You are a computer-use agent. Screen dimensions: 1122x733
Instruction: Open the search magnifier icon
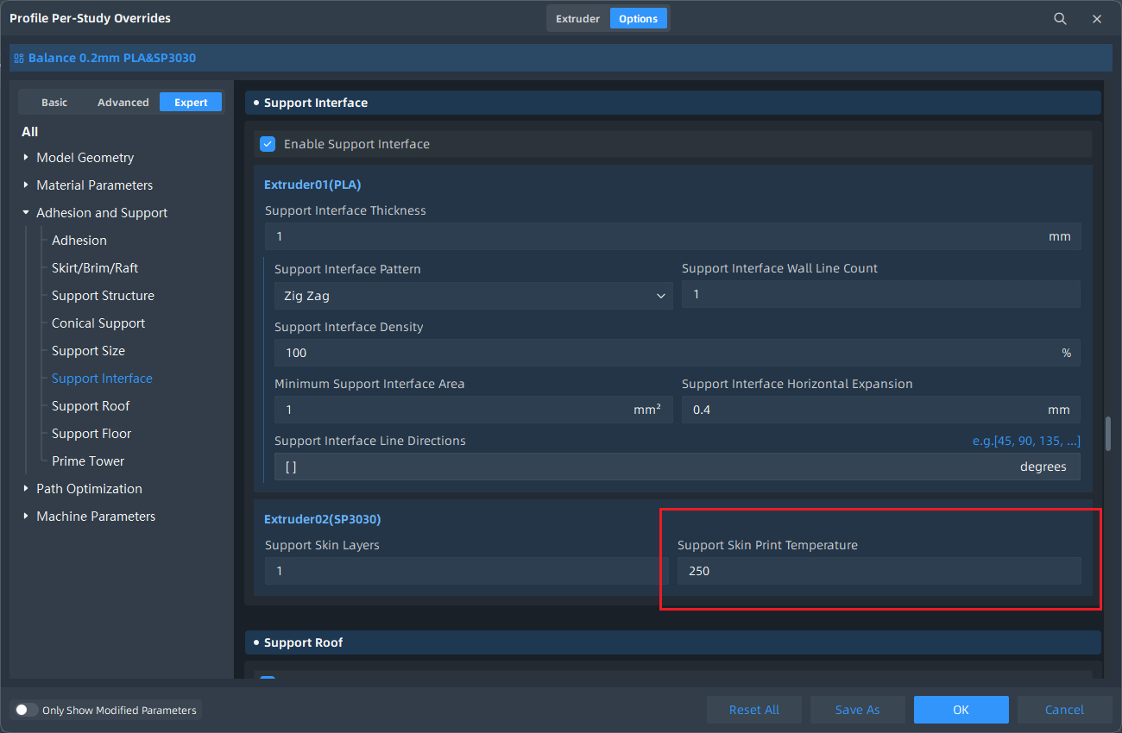1060,18
